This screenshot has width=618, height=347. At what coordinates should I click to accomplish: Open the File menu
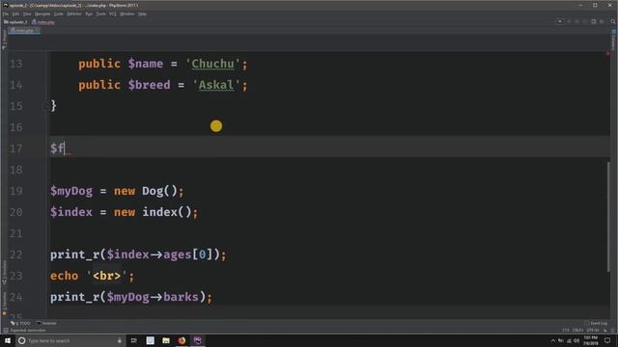6,13
